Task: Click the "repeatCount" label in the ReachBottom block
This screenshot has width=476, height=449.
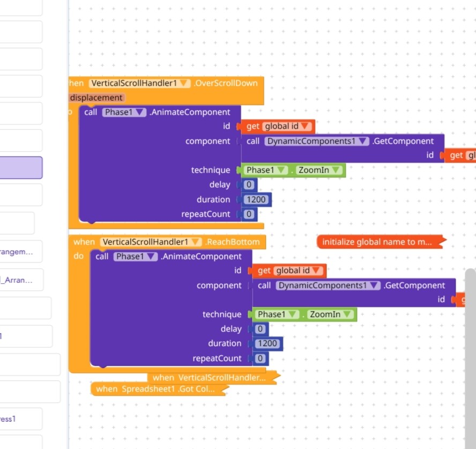Action: click(217, 358)
